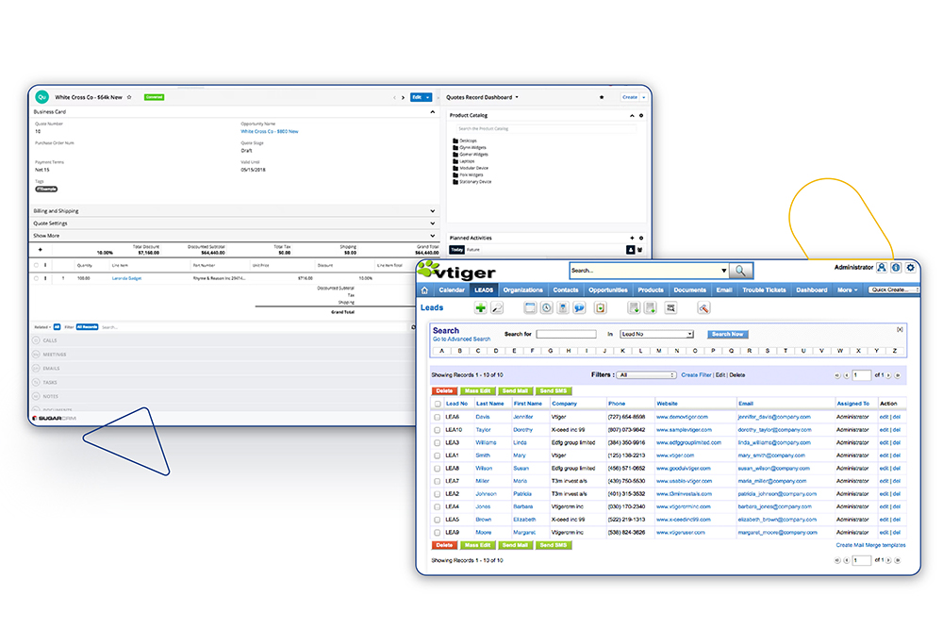This screenshot has height=629, width=943.
Task: Open the vtiger info icon beside Administrator
Action: [x=896, y=268]
